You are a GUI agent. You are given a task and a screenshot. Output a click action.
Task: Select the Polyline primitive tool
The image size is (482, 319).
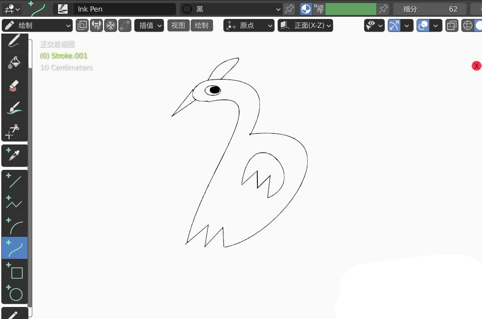15,203
